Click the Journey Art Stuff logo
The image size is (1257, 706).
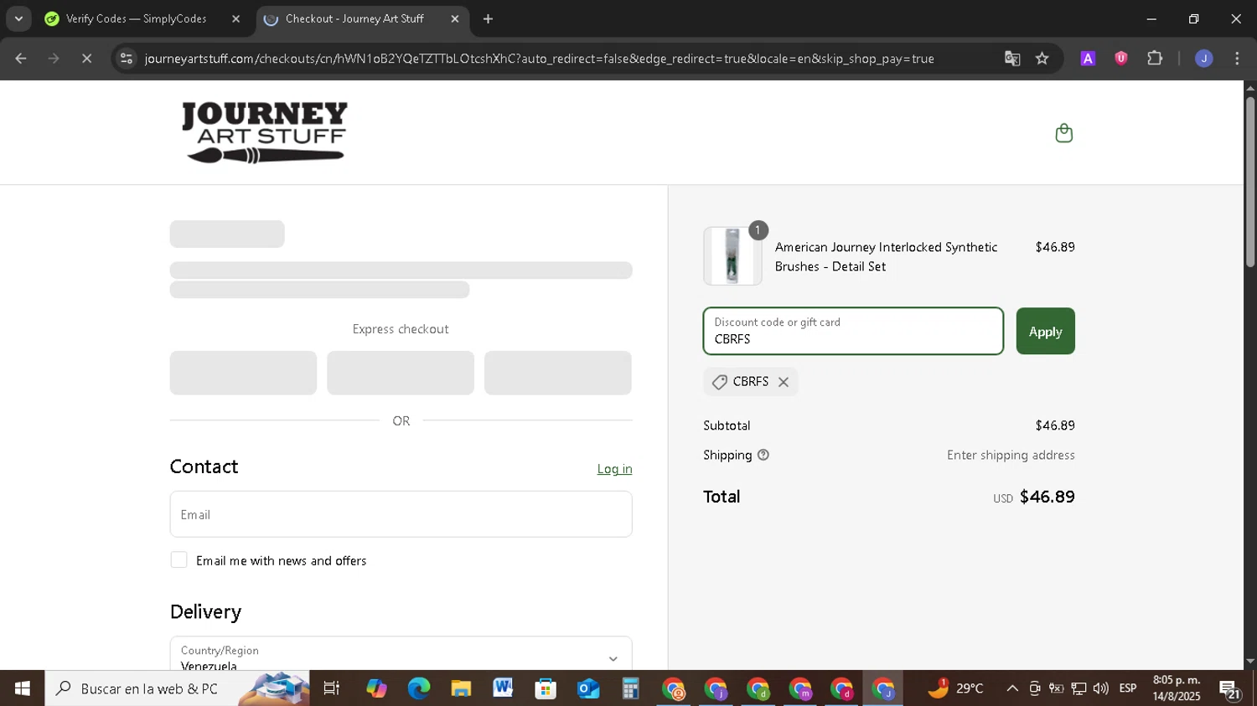265,132
